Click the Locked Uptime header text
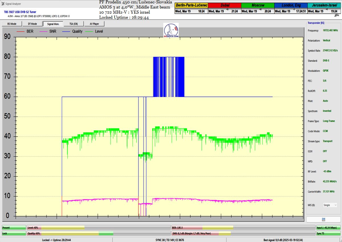342x242 pixels. pyautogui.click(x=124, y=17)
